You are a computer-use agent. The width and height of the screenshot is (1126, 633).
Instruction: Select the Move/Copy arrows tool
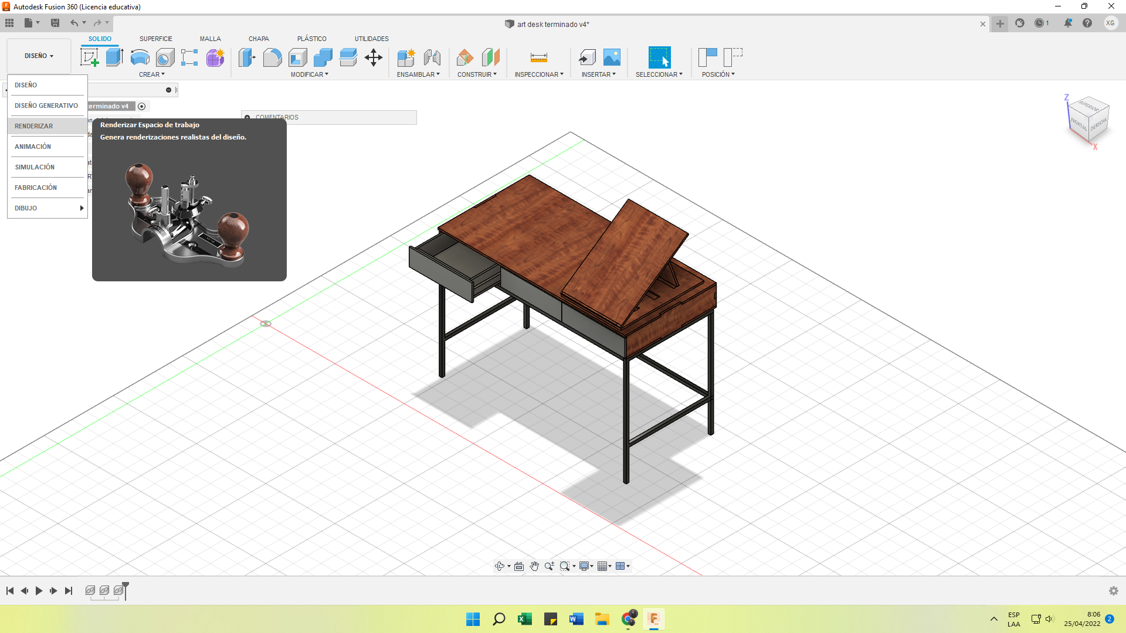pos(374,57)
